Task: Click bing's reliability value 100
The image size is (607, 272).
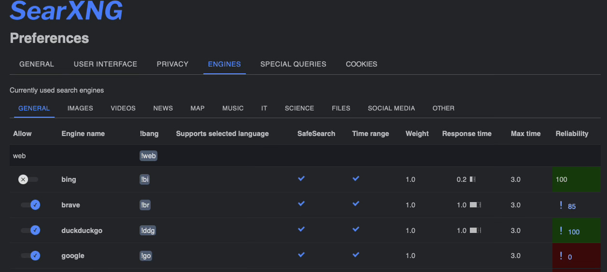Action: click(x=562, y=179)
